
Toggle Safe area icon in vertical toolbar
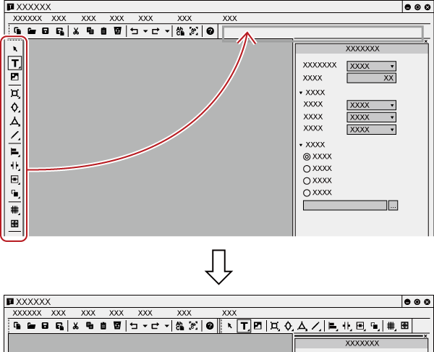(x=14, y=223)
